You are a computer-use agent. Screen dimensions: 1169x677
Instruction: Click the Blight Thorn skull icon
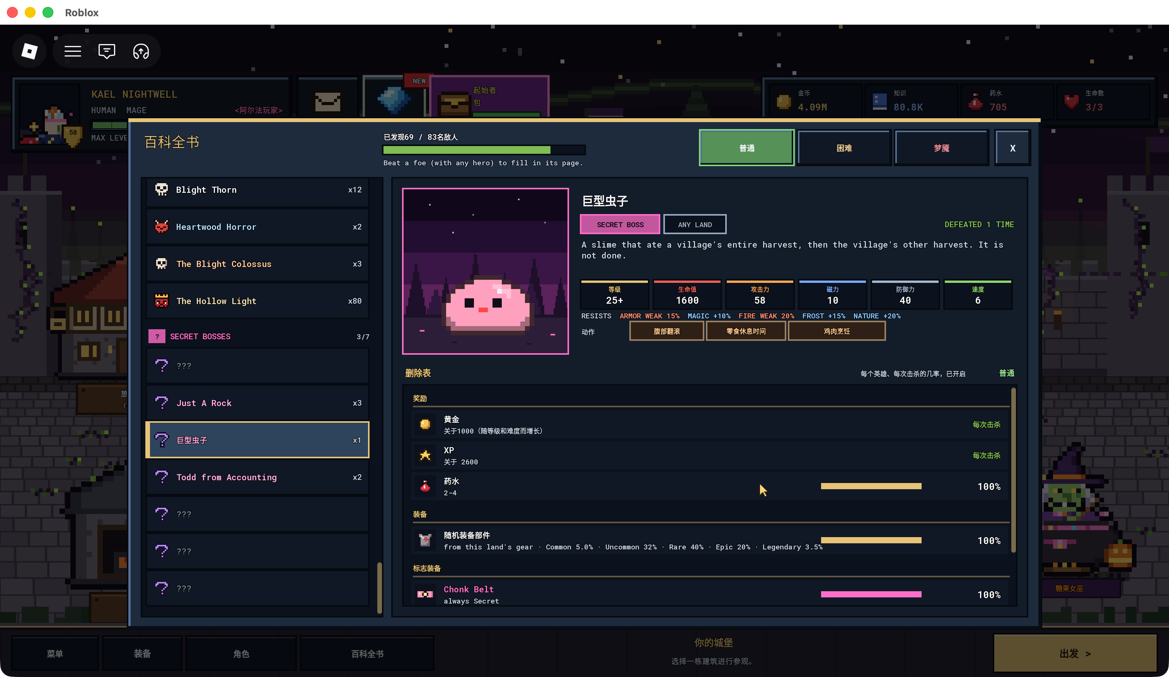click(162, 189)
